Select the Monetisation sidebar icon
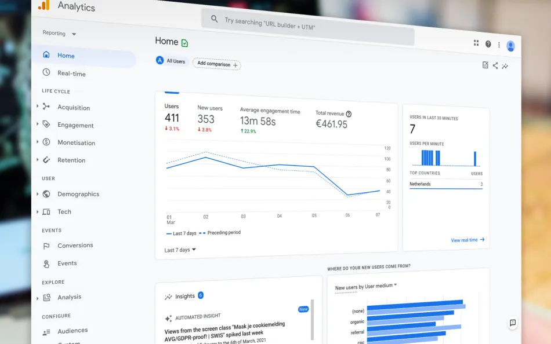 click(46, 142)
